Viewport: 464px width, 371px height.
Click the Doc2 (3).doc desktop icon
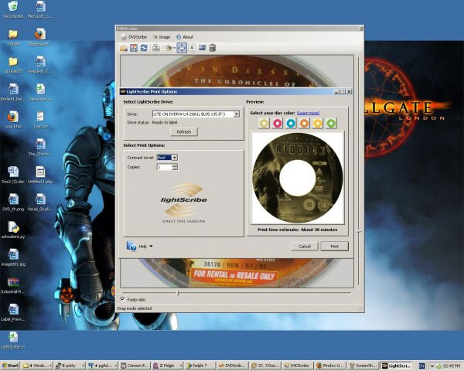tap(12, 175)
